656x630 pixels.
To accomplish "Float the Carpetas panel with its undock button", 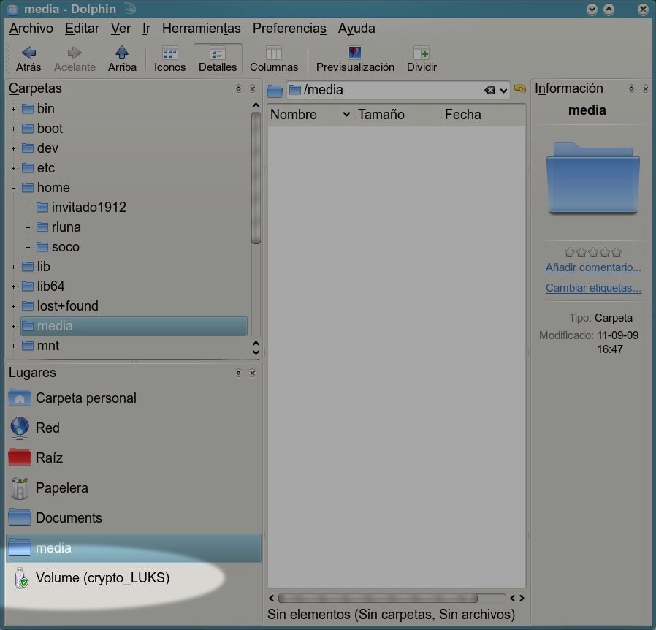I will click(x=238, y=88).
